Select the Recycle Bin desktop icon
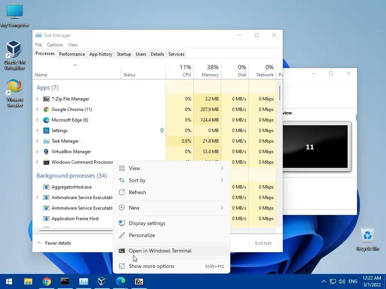386x289 pixels. tap(367, 240)
